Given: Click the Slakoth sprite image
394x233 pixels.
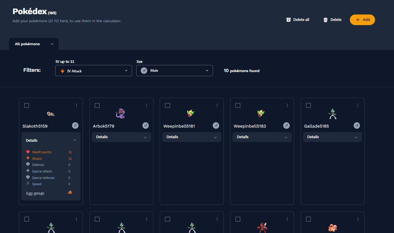Looking at the screenshot, I should 51,114.
